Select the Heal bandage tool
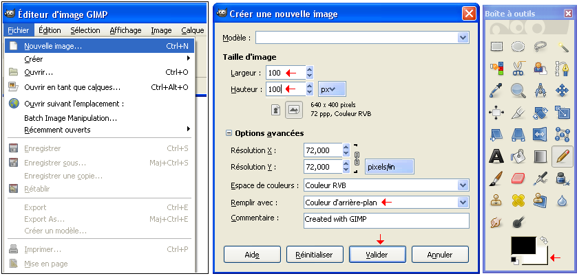The image size is (579, 276). (518, 200)
